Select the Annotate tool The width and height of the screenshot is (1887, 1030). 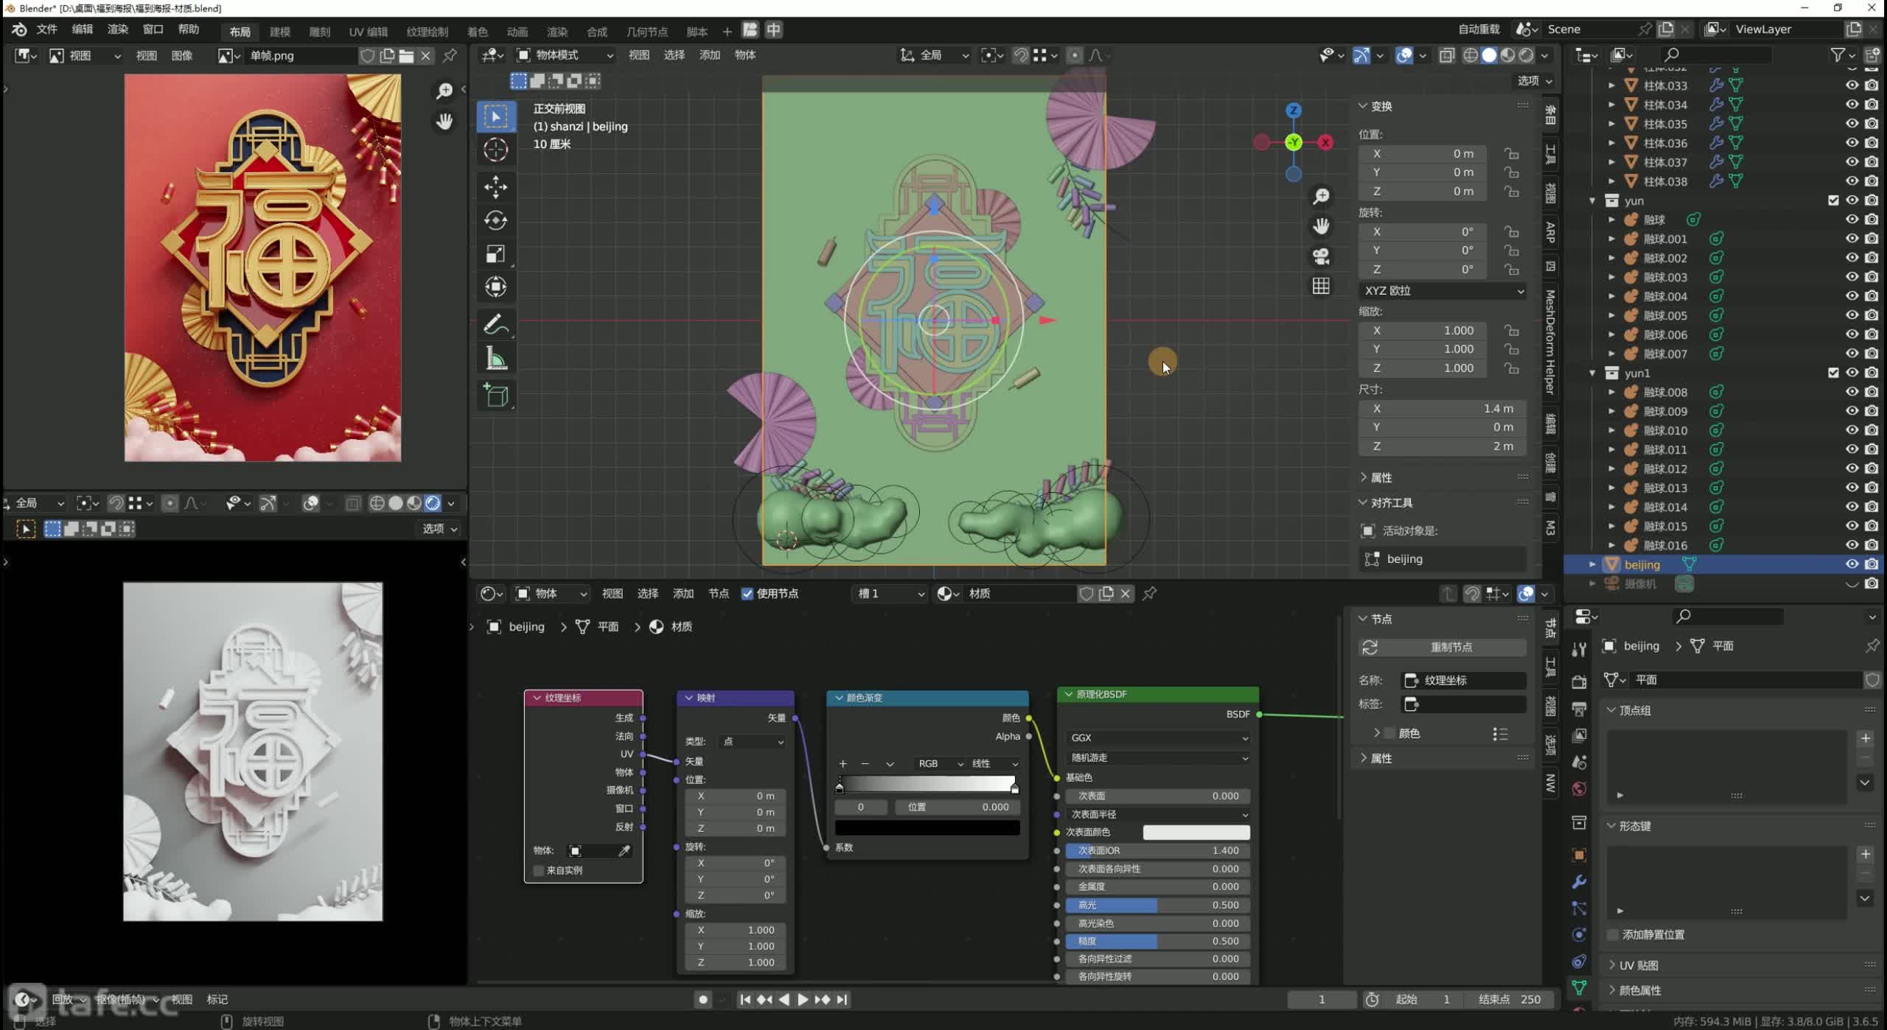495,325
